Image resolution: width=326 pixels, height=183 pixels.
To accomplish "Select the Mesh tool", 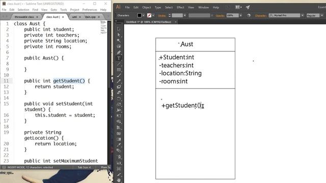I will [119, 133].
